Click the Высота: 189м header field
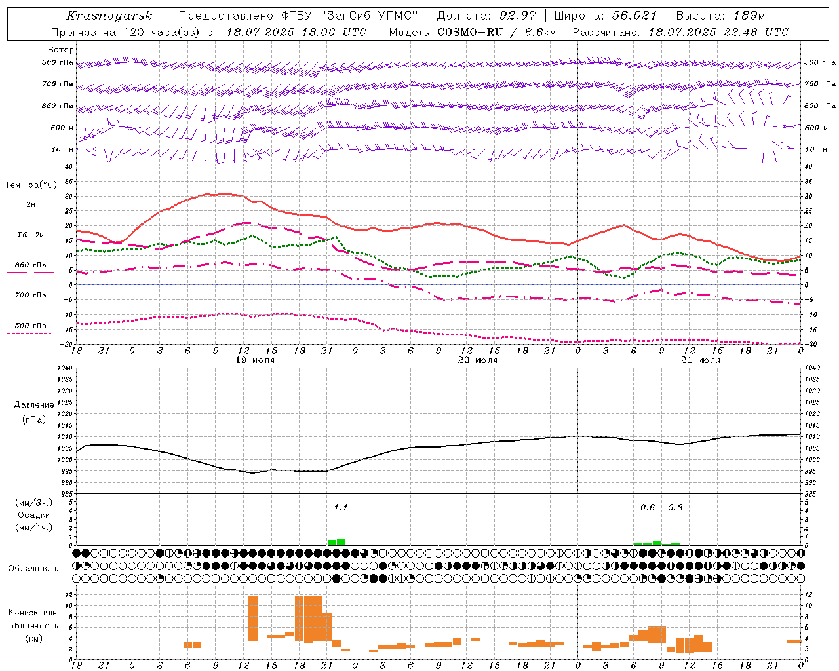 (x=720, y=16)
